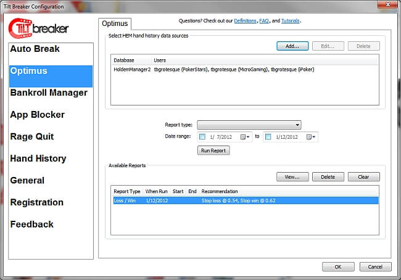Enable the start date checkbox
The image size is (401, 280).
pyautogui.click(x=203, y=137)
